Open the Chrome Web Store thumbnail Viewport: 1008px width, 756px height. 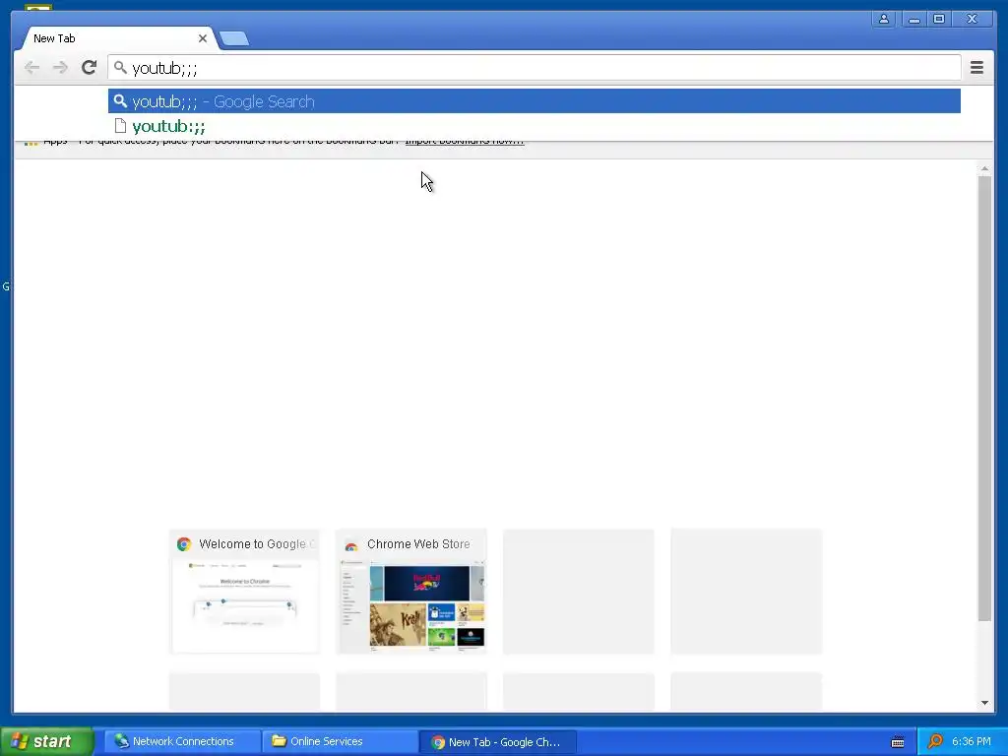coord(411,592)
